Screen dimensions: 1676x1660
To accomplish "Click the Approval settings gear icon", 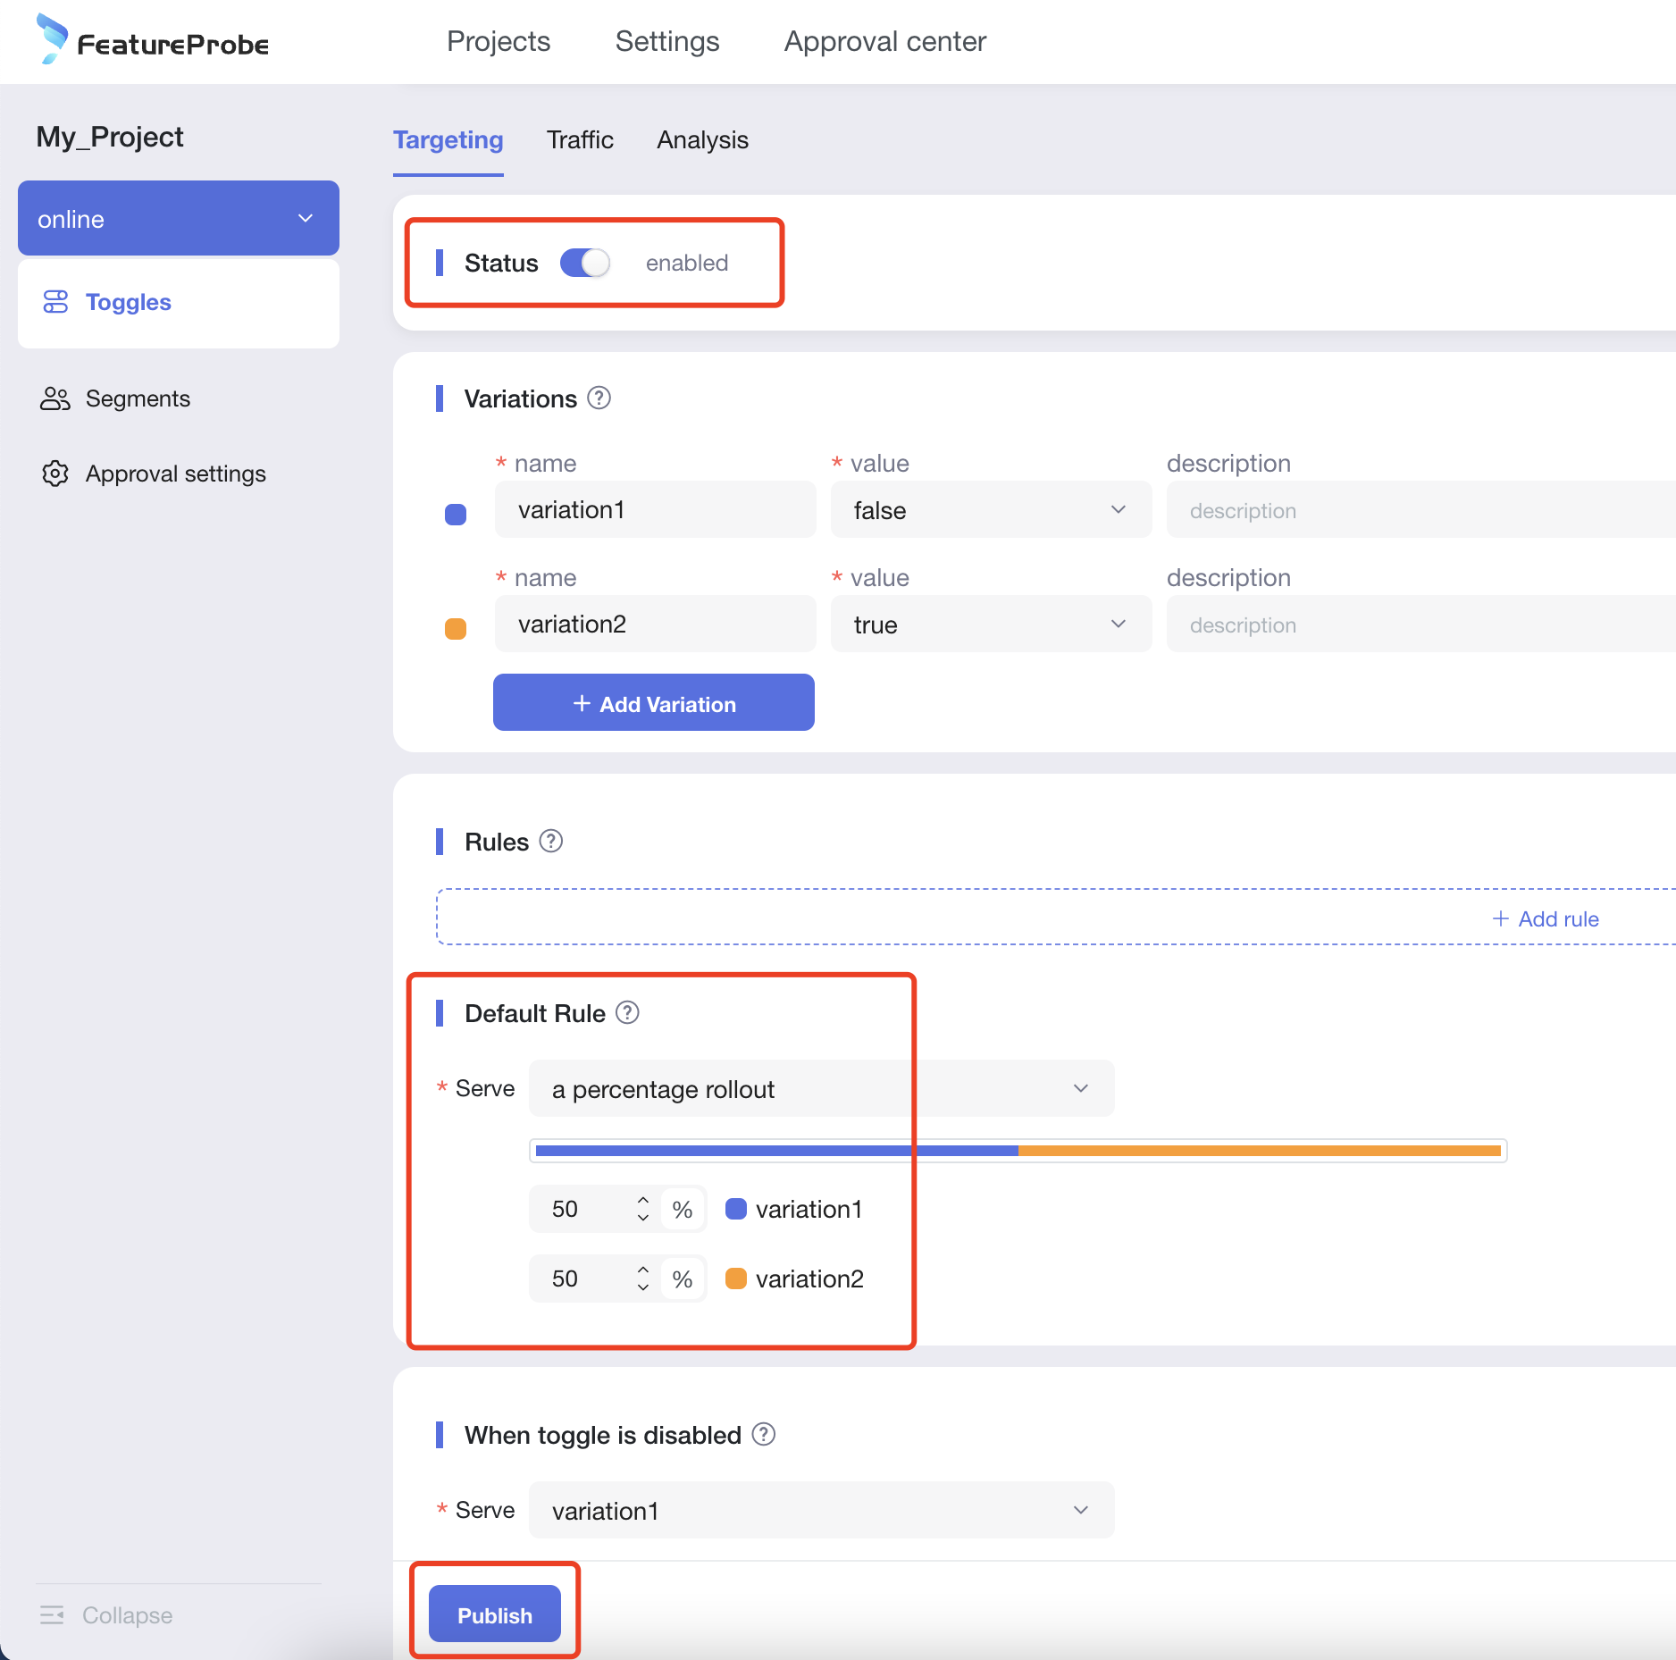I will [55, 474].
